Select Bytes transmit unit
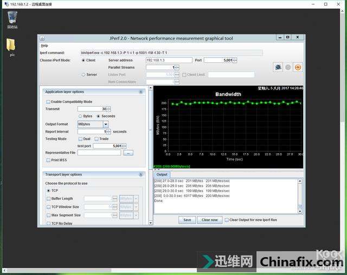347x275 pixels. point(80,116)
